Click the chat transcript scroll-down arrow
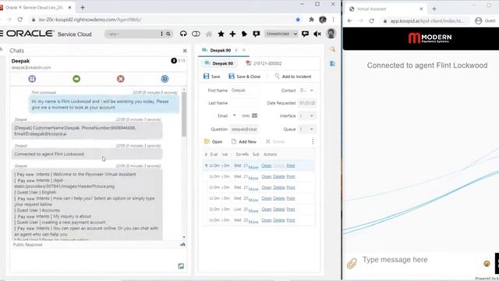This screenshot has height=281, width=499. (184, 237)
